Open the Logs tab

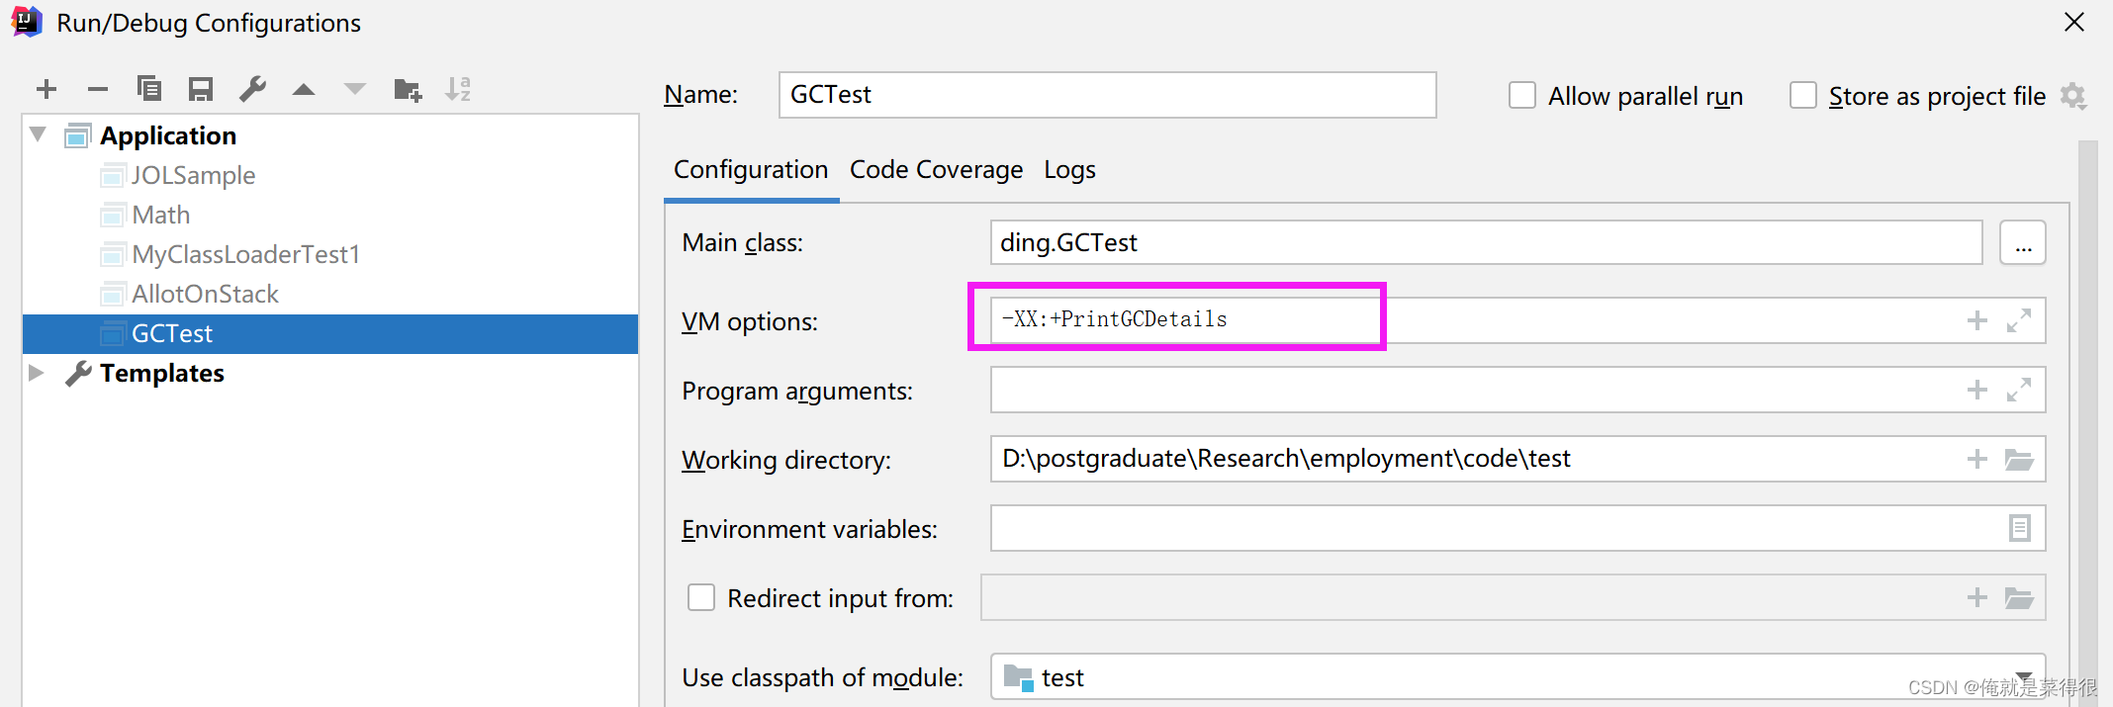(x=1069, y=170)
